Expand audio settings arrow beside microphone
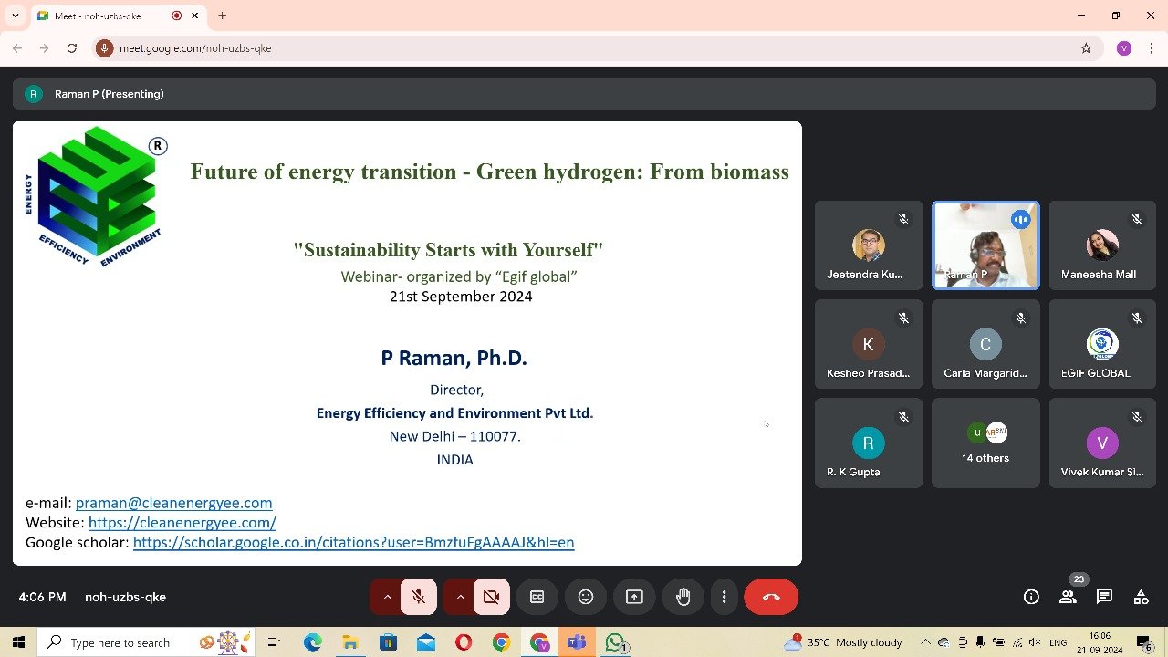The height and width of the screenshot is (657, 1168). 387,597
